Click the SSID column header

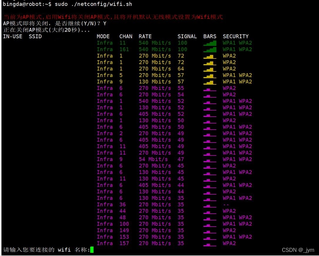coord(35,36)
